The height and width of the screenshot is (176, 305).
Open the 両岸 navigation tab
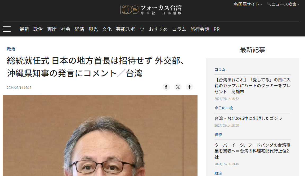[52, 29]
